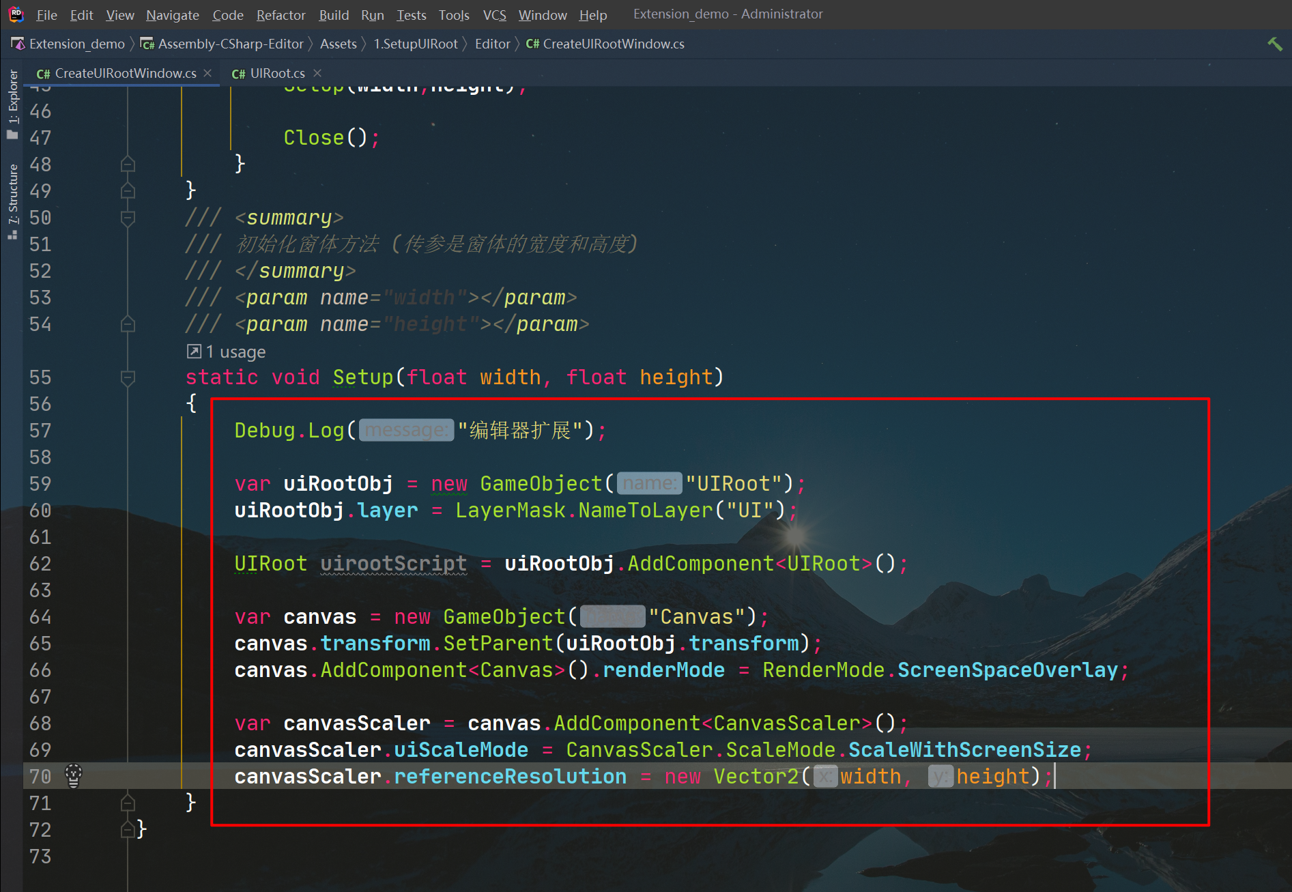1292x892 pixels.
Task: Click the 'message:' parameter hint
Action: point(406,430)
